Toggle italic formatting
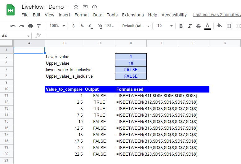The width and height of the screenshot is (241, 164). [x=190, y=26]
